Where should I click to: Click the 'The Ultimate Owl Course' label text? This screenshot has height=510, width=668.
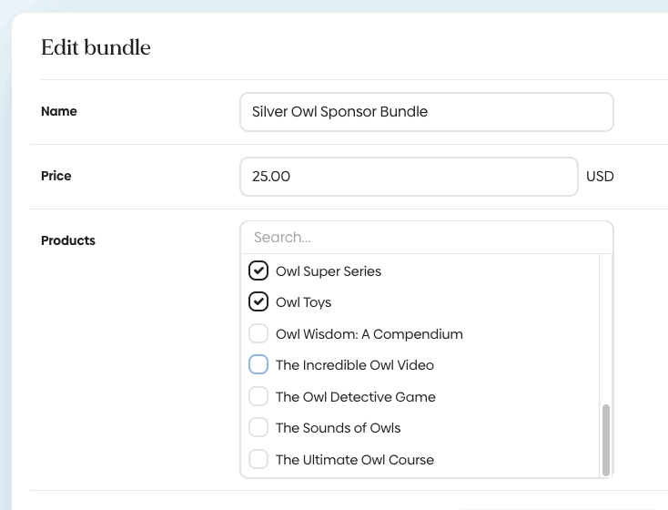355,460
